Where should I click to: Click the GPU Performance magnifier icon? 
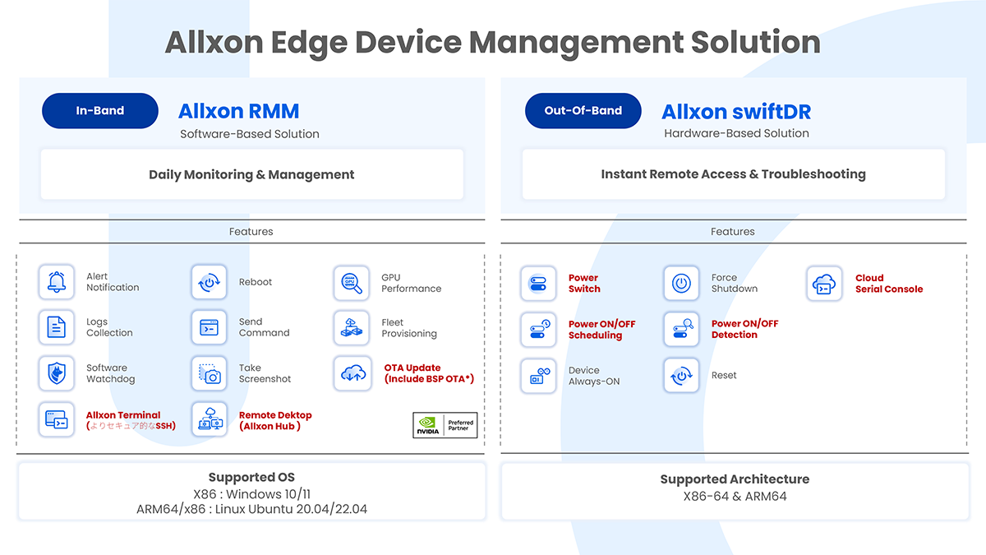(352, 283)
